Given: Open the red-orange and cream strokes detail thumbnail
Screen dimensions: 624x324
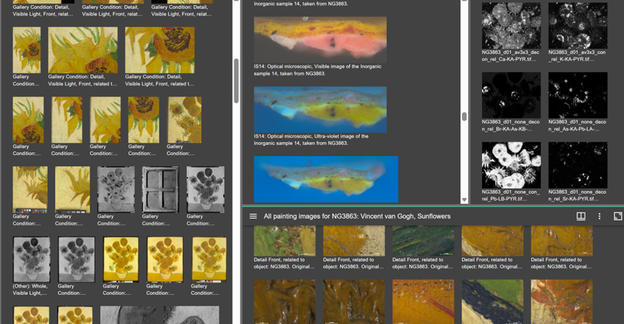Looking at the screenshot, I should (561, 302).
